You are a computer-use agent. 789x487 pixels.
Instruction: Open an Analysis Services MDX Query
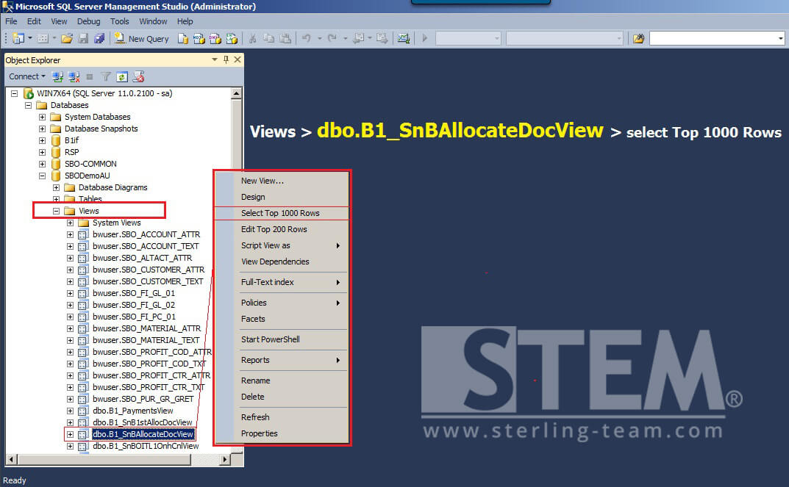199,39
